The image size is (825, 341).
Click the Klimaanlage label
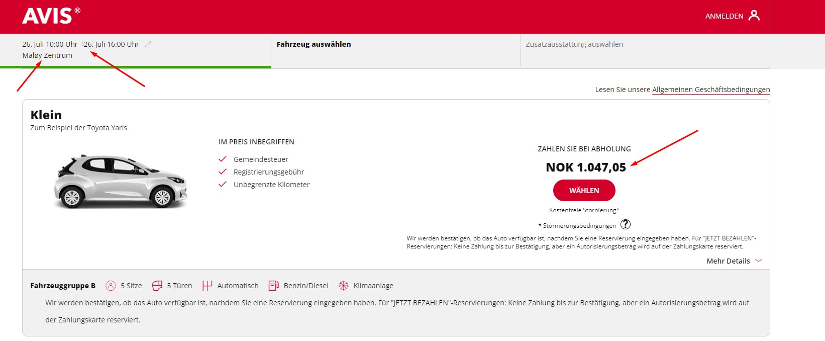373,286
